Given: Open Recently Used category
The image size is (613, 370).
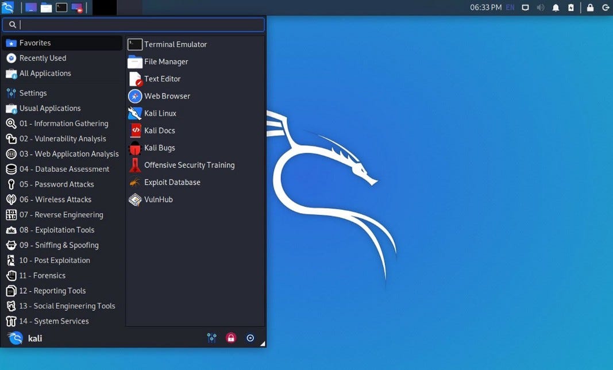Looking at the screenshot, I should [x=62, y=58].
